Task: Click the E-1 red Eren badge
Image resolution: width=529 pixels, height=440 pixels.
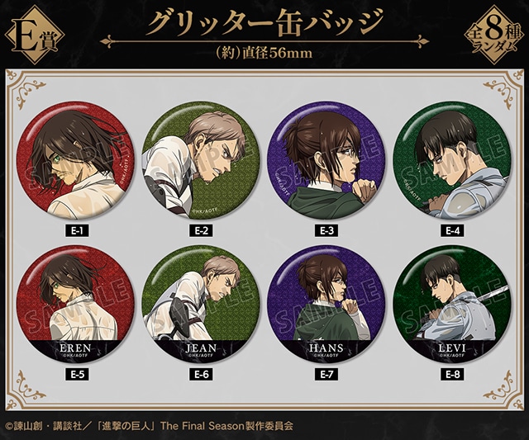Action: [x=75, y=161]
